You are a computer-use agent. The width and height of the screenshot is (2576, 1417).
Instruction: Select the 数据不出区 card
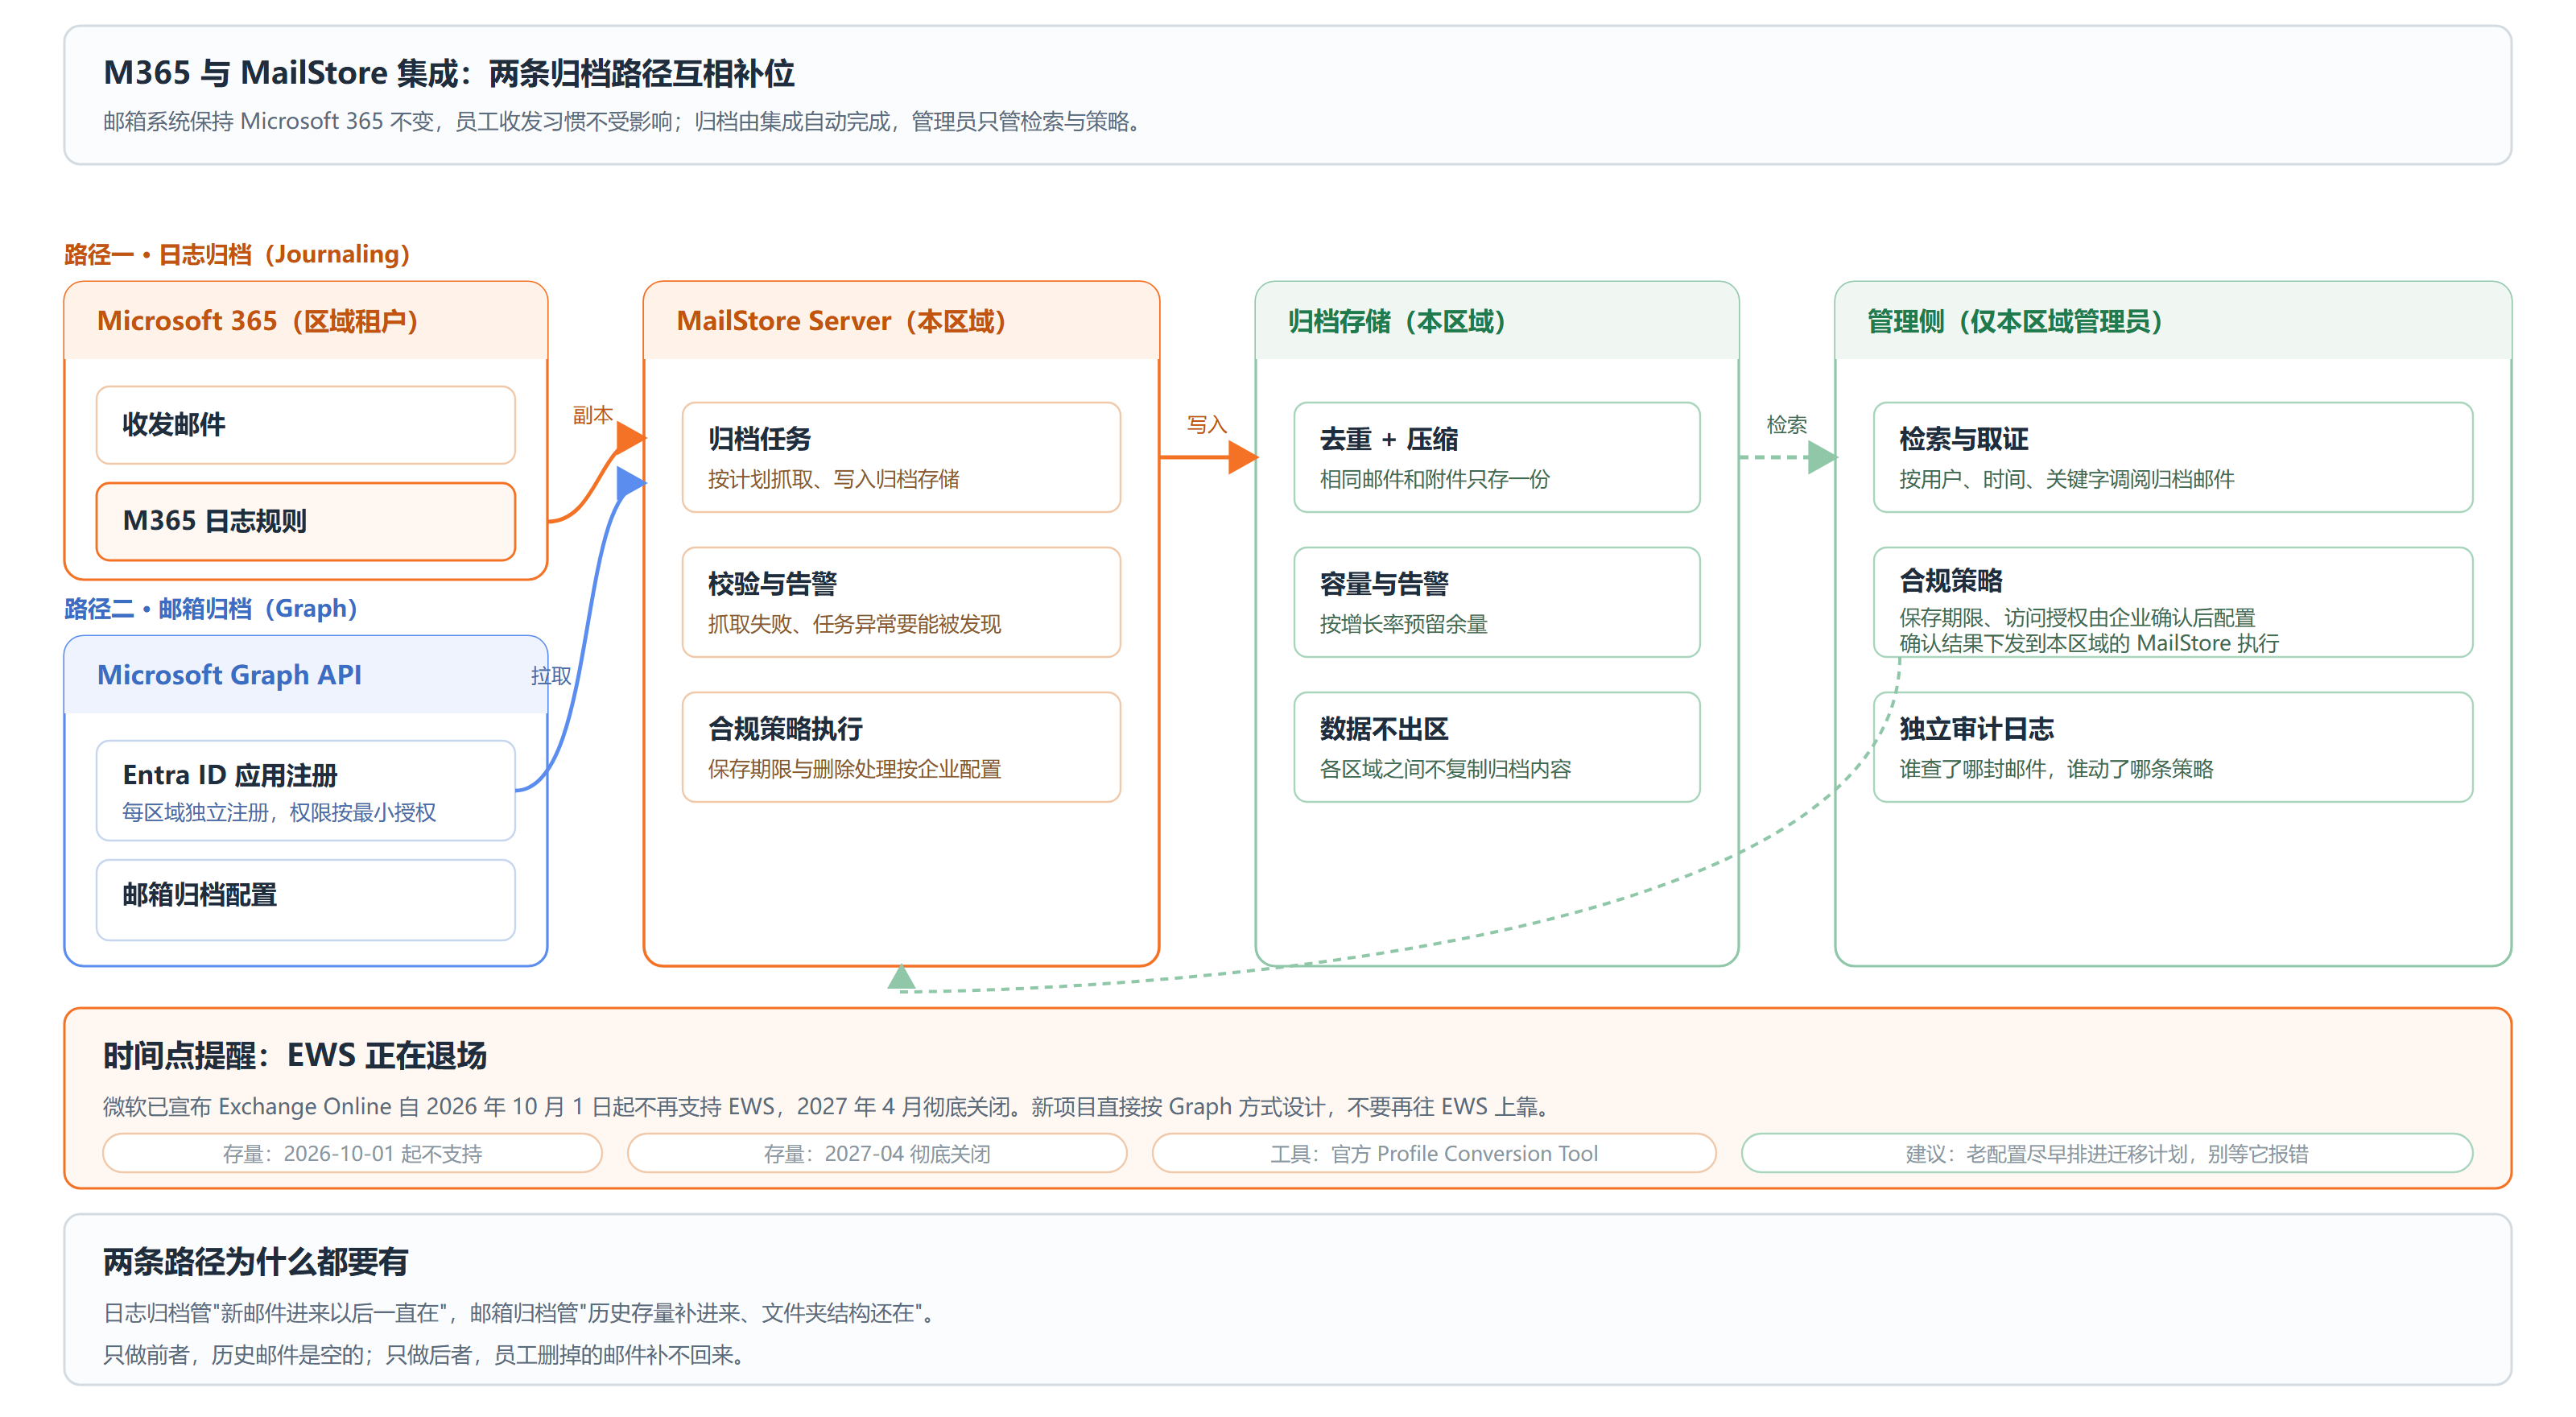[1496, 747]
